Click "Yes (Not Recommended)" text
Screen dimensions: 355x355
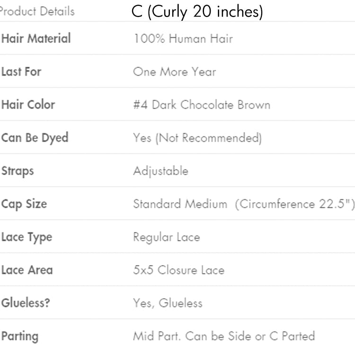(x=197, y=138)
